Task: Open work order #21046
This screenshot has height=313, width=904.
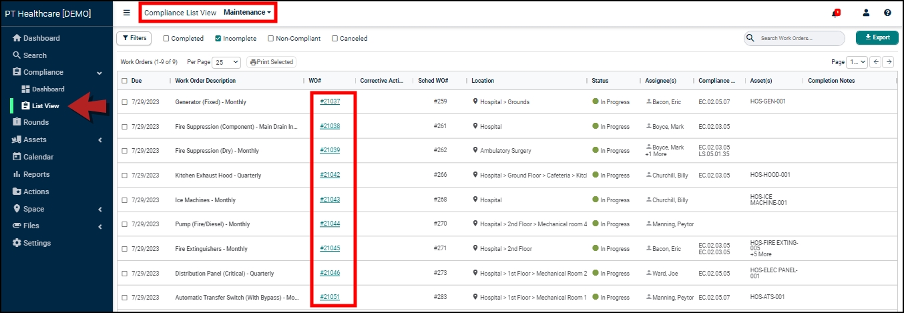Action: [x=330, y=273]
